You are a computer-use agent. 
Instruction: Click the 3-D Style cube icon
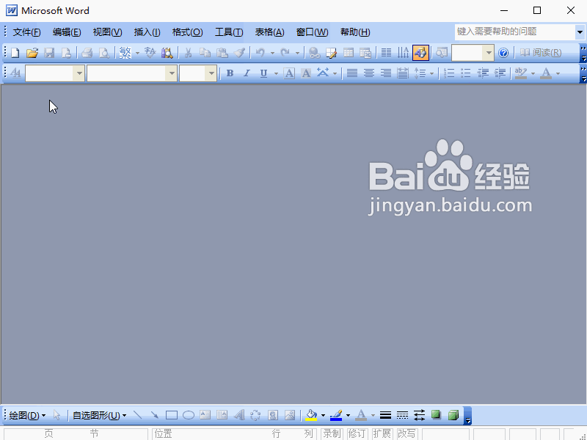coord(453,415)
